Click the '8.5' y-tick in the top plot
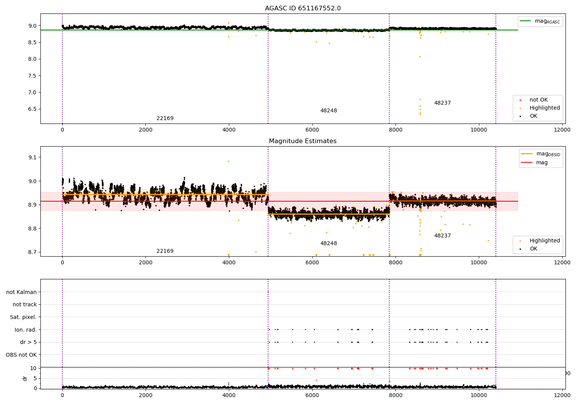Screen dimensions: 577x404 click(33, 42)
